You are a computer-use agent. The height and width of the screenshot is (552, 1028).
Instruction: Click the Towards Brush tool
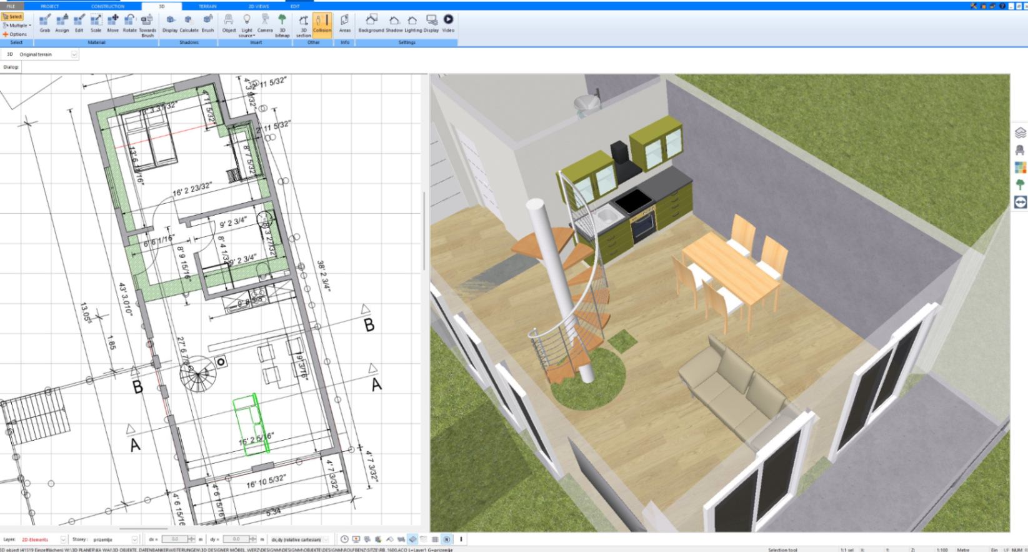pyautogui.click(x=147, y=25)
